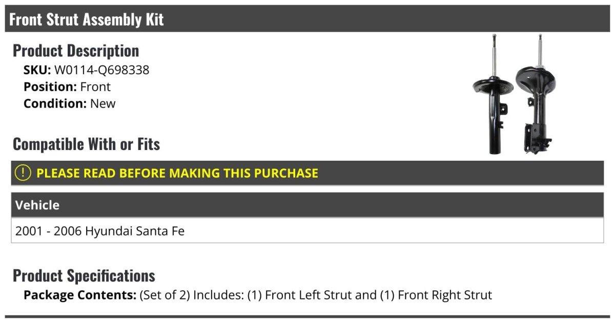Click the right strut with mounting bracket
The width and height of the screenshot is (615, 323).
(536, 102)
